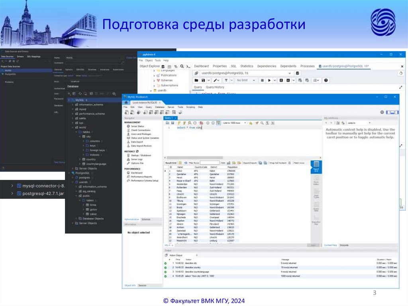The image size is (408, 306).
Task: Click the Population column header in result grid
Action: pyautogui.click(x=232, y=167)
